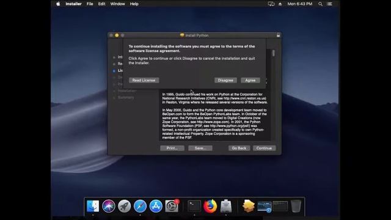Minimize the installer with the yellow button
391x220 pixels.
pyautogui.click(x=117, y=35)
